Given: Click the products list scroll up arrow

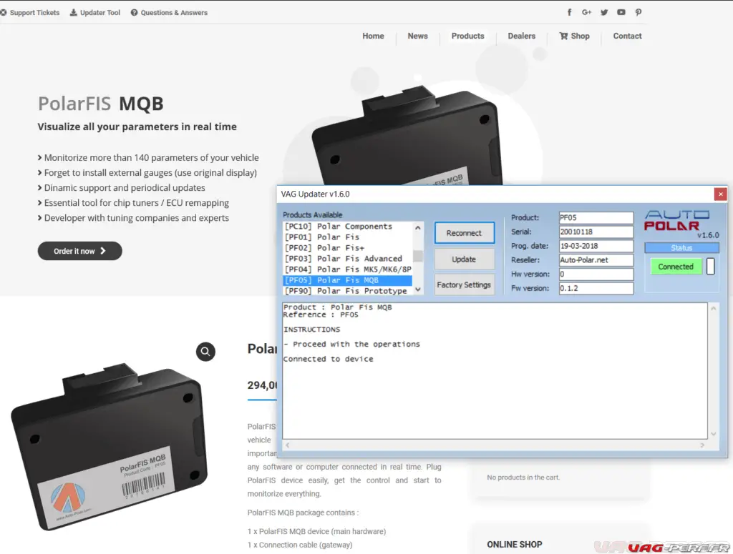Looking at the screenshot, I should (x=418, y=228).
